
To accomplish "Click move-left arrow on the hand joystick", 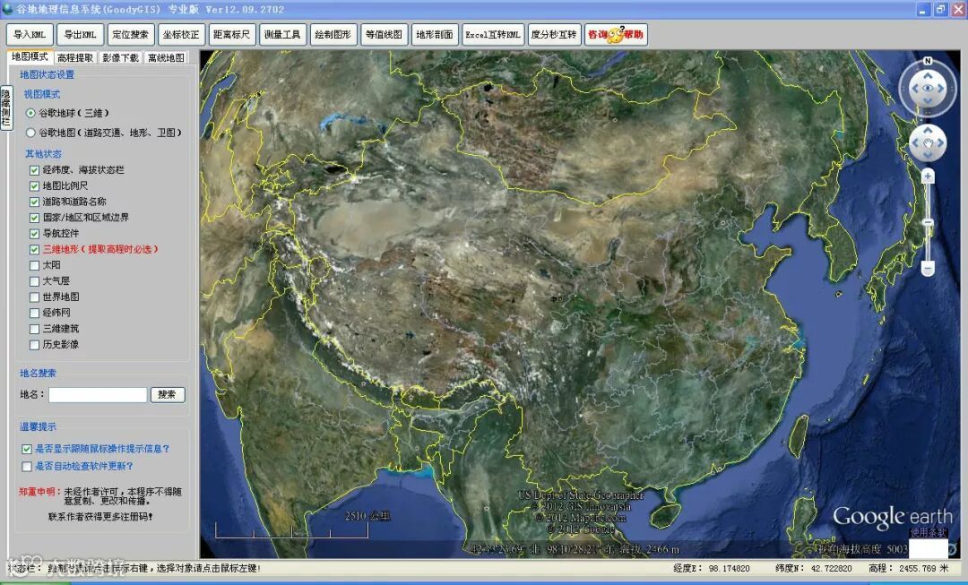I will click(x=915, y=142).
